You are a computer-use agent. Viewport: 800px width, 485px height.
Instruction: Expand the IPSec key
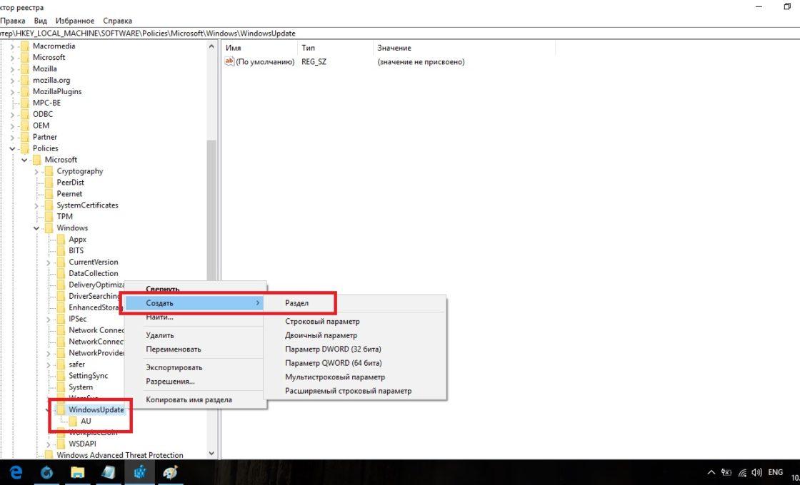pyautogui.click(x=49, y=320)
